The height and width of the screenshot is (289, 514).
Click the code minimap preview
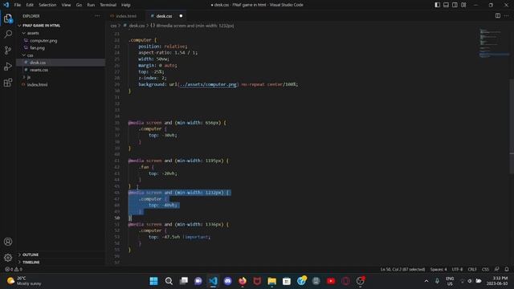tap(493, 43)
